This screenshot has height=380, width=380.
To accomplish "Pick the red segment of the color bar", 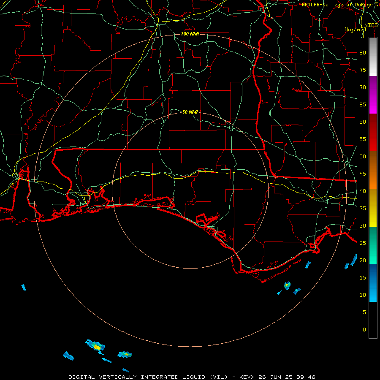I will point(373,133).
